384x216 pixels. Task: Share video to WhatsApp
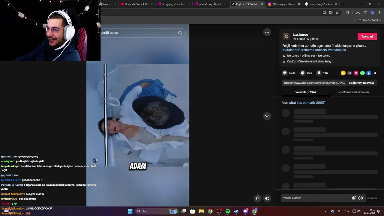tap(362, 73)
